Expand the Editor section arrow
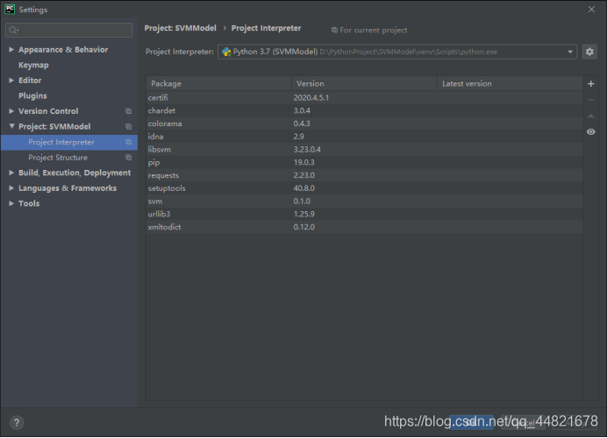 click(11, 81)
